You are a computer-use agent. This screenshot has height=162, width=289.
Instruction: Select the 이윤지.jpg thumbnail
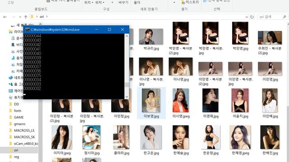pyautogui.click(x=240, y=100)
